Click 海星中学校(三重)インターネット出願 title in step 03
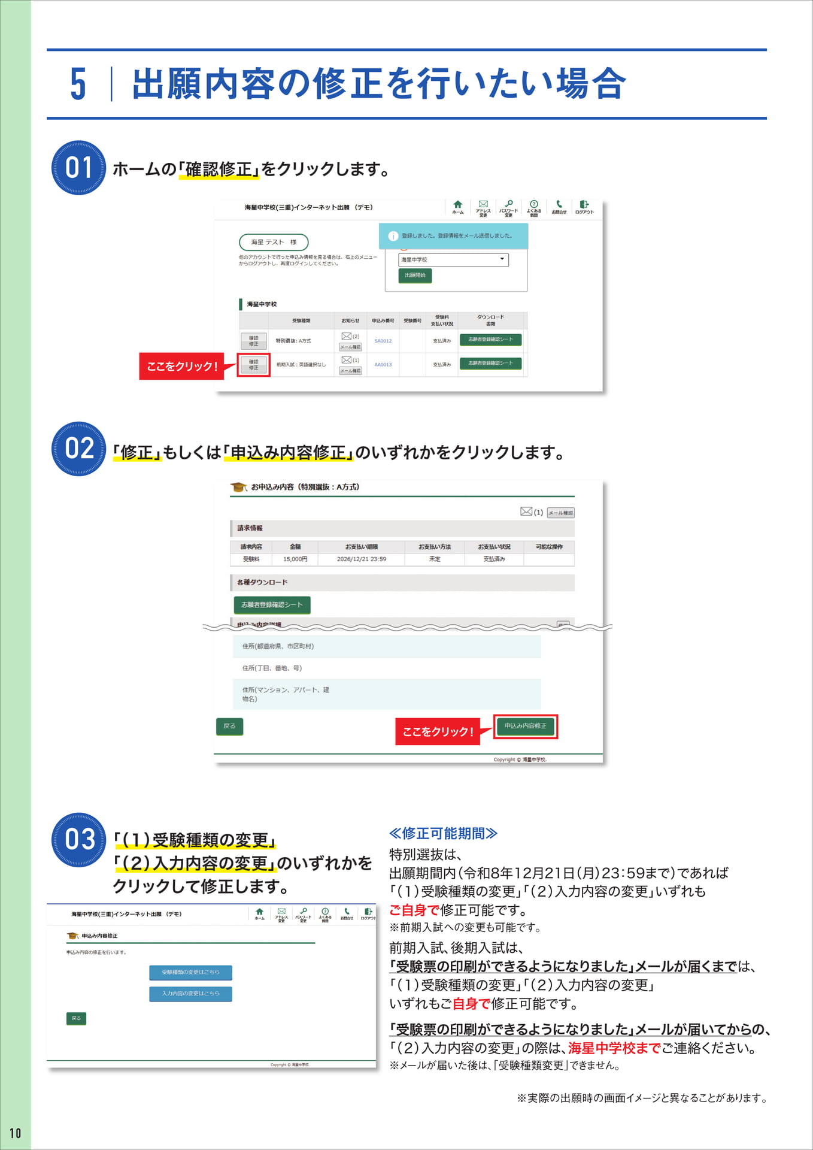 (126, 914)
